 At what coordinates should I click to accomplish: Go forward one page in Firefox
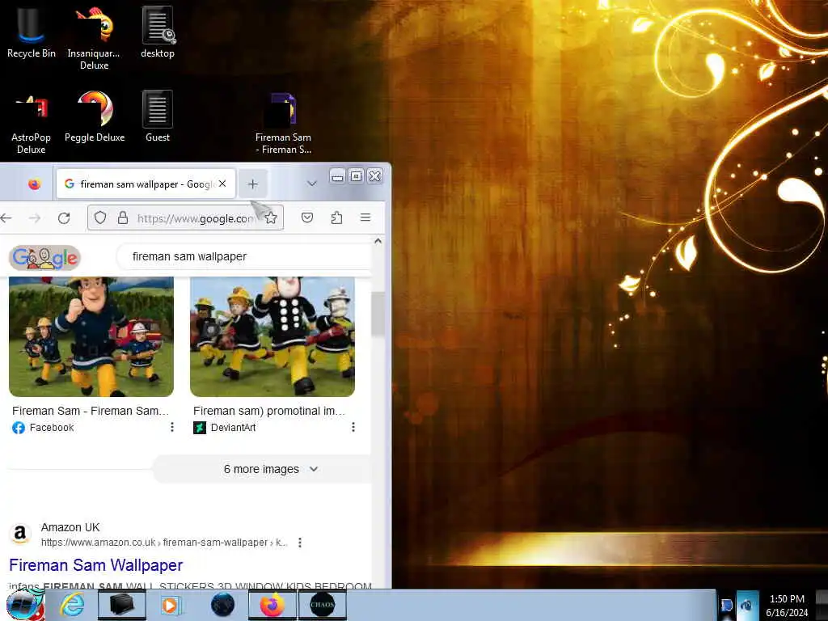pyautogui.click(x=35, y=218)
